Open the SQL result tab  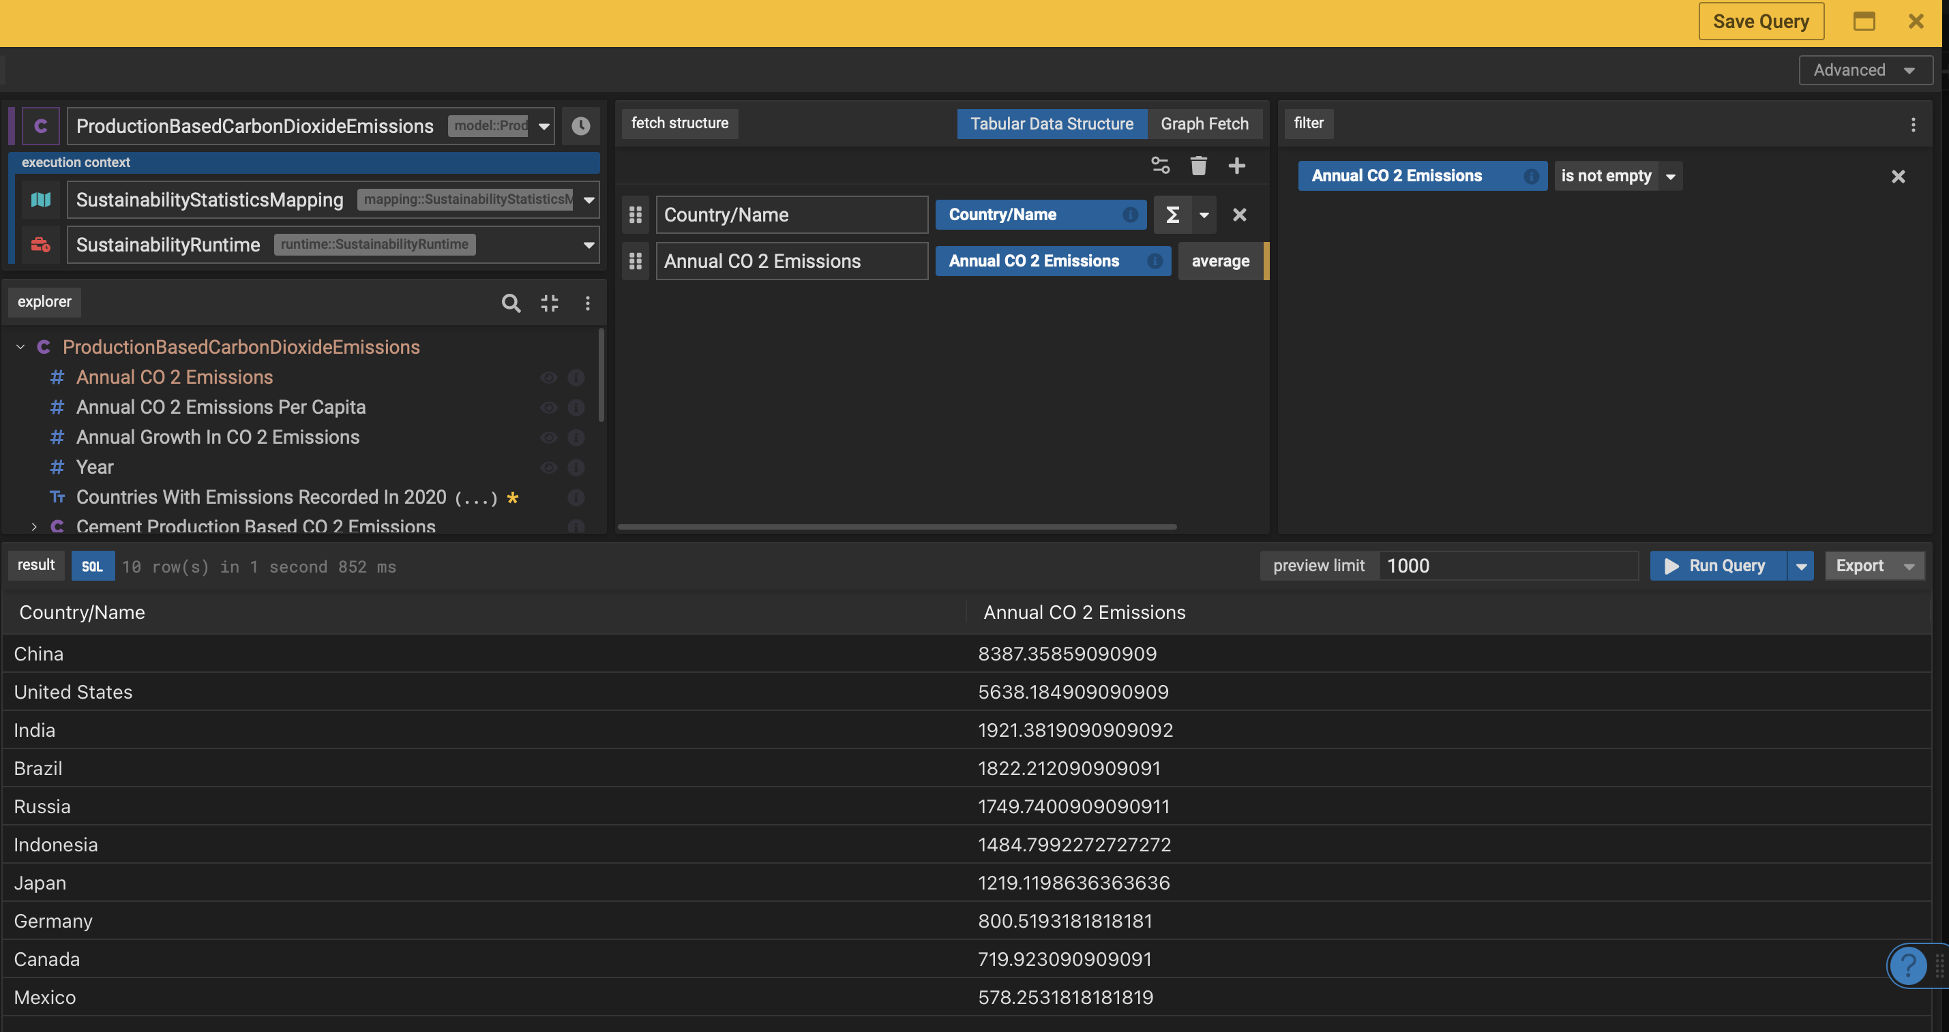pyautogui.click(x=92, y=566)
